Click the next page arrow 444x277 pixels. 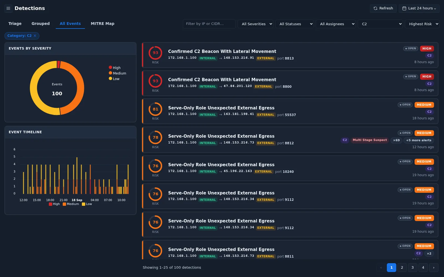[x=434, y=268]
